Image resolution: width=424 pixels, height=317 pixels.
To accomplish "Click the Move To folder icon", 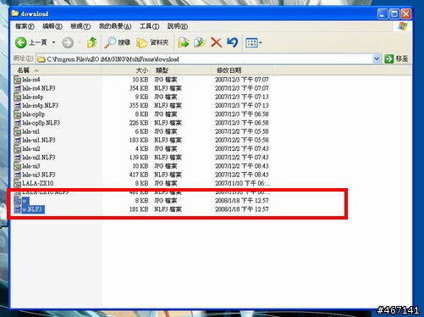I will [x=184, y=42].
